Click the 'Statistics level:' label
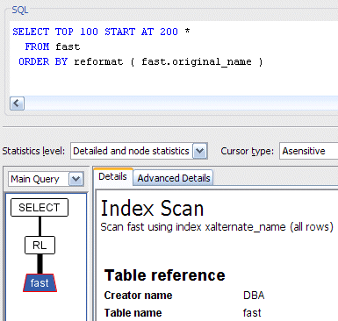This screenshot has height=321, width=338. click(x=33, y=151)
